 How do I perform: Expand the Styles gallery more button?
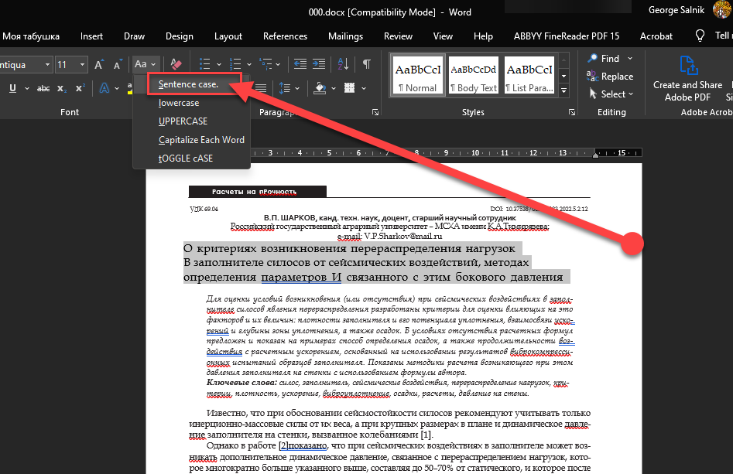[x=564, y=91]
